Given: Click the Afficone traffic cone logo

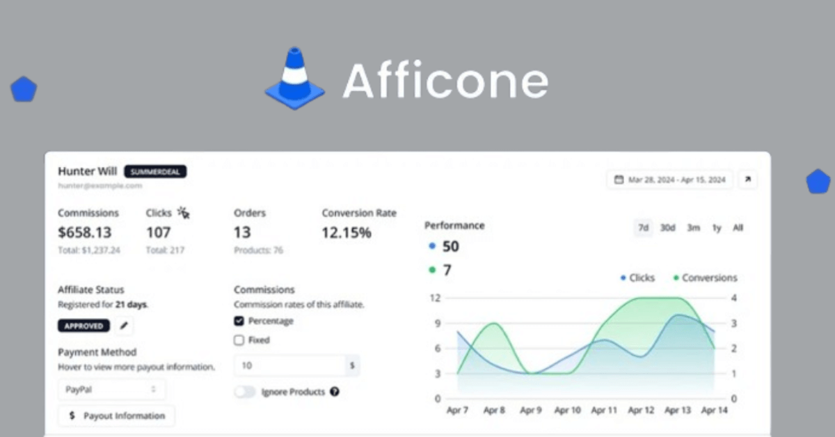Looking at the screenshot, I should click(294, 79).
